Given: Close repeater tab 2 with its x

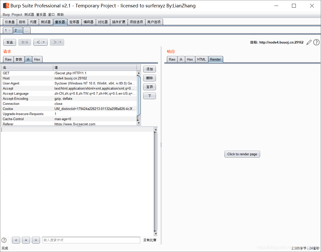Looking at the screenshot, I should (x=20, y=31).
